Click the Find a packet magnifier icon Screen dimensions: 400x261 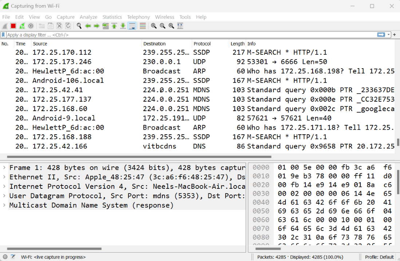79,26
